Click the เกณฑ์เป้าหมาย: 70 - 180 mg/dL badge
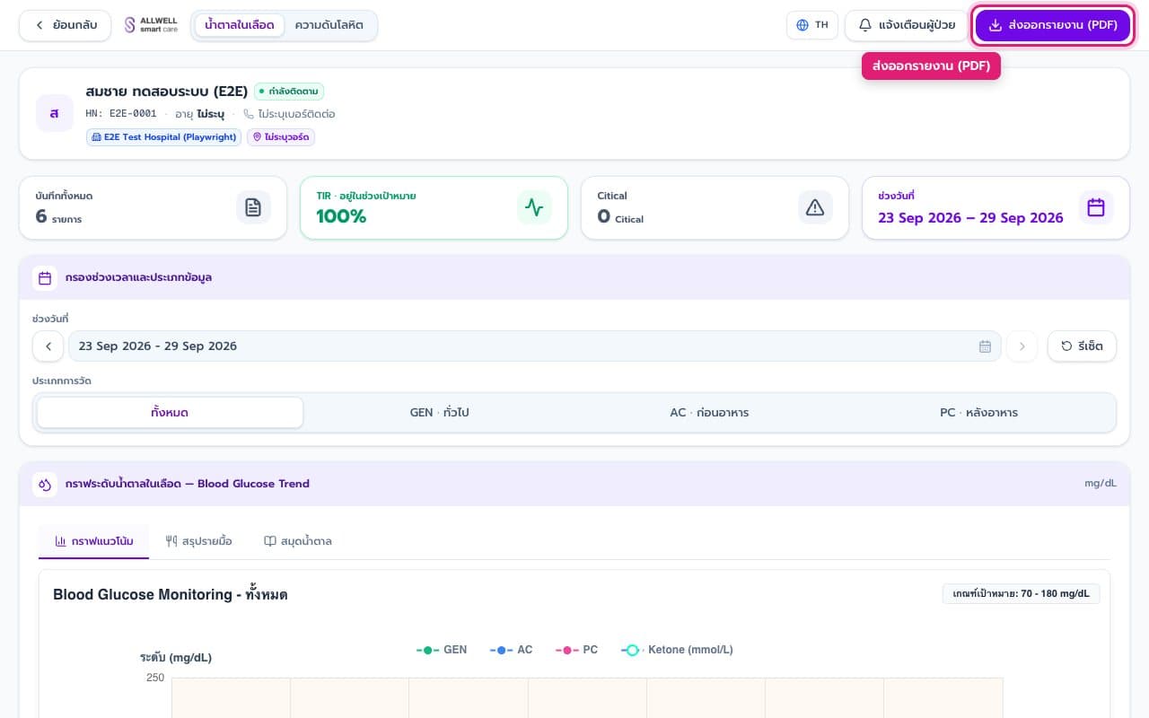This screenshot has width=1149, height=718. tap(1021, 593)
